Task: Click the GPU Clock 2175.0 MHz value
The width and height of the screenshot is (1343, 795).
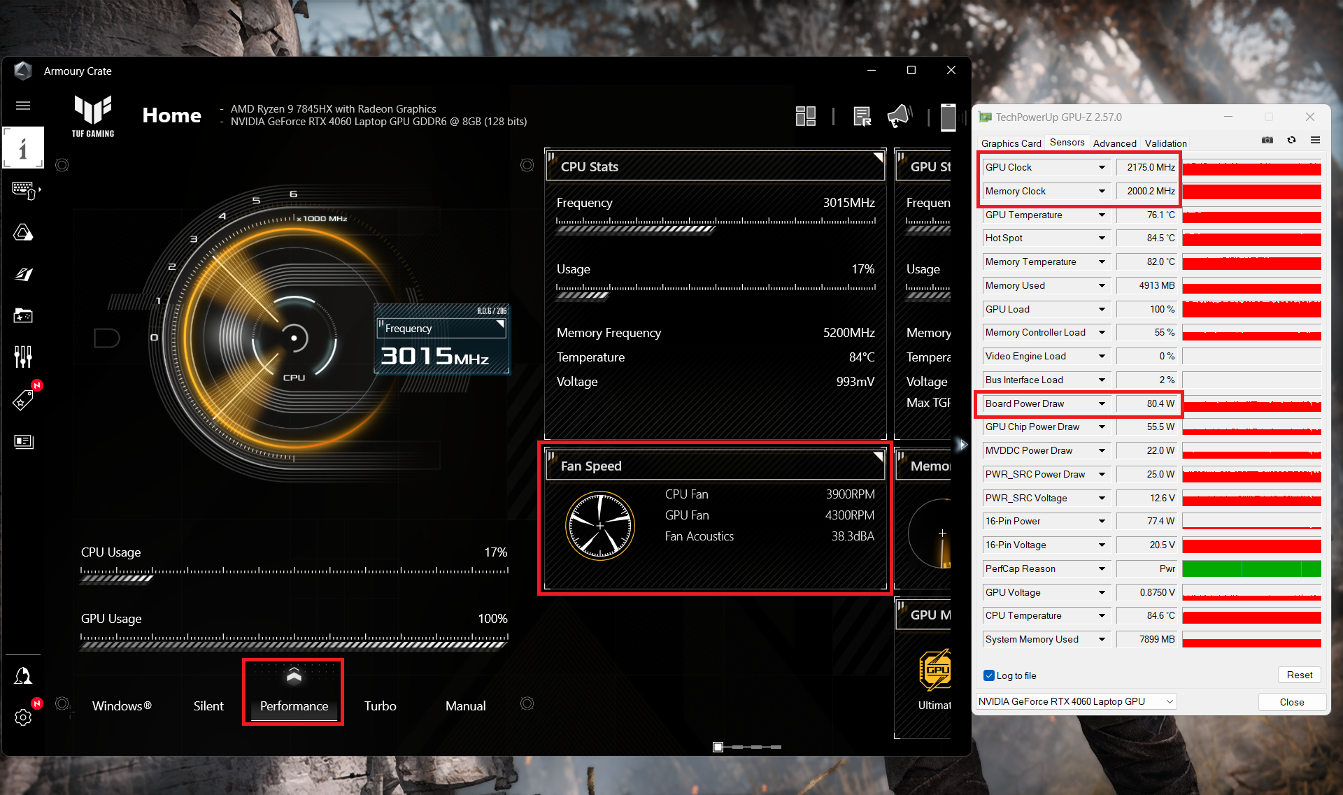Action: tap(1147, 168)
